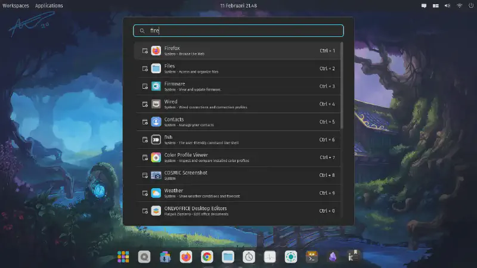Click the launcher search field containing "fire"

point(238,30)
